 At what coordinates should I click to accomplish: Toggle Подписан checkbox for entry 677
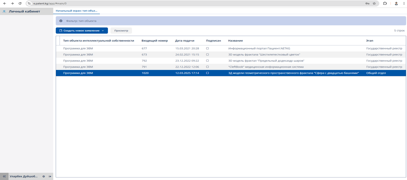[207, 48]
